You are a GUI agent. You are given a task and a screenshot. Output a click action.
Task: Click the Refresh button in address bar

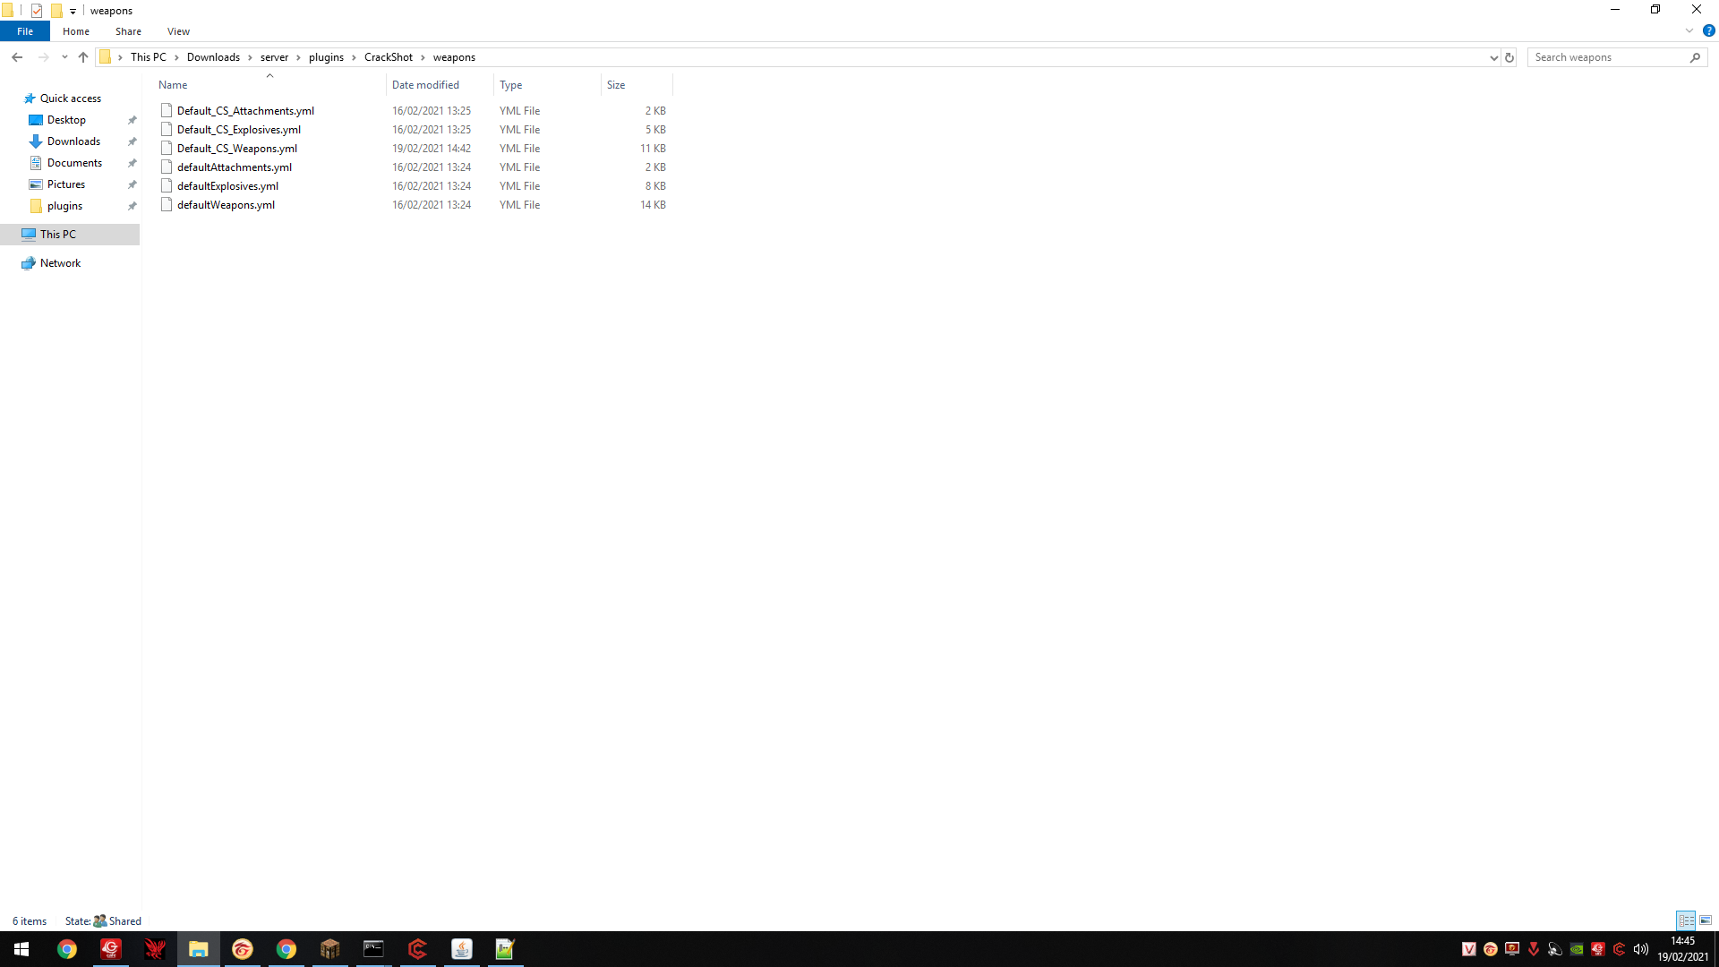click(x=1509, y=57)
